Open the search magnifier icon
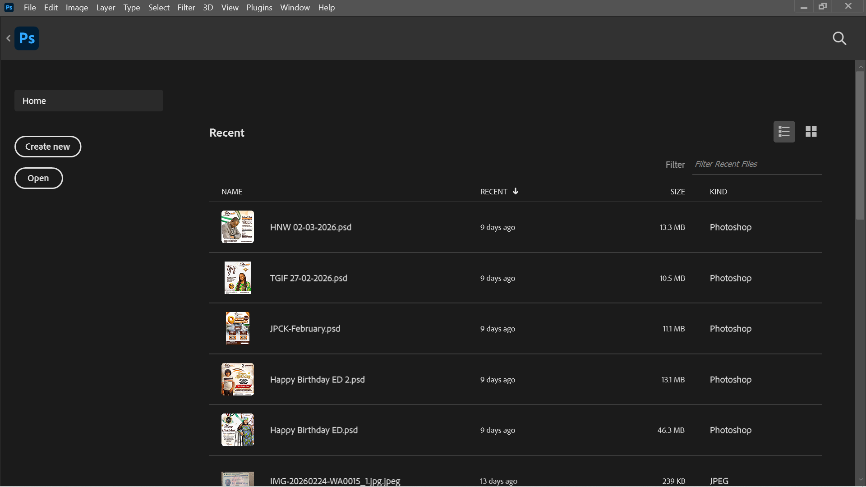Viewport: 866px width, 487px height. [x=839, y=38]
